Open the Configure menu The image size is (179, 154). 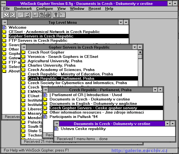[x=45, y=8]
